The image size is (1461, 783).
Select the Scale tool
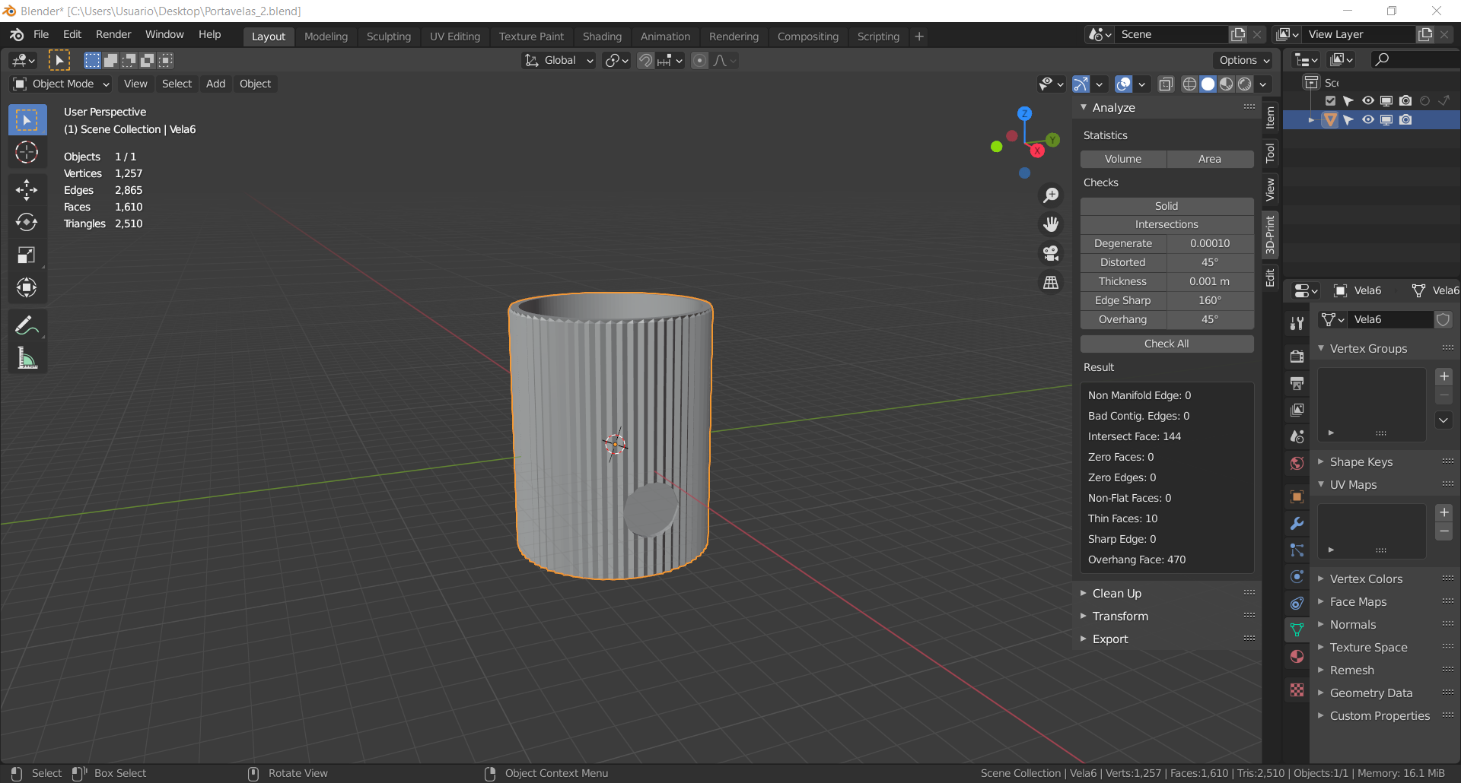click(x=27, y=255)
